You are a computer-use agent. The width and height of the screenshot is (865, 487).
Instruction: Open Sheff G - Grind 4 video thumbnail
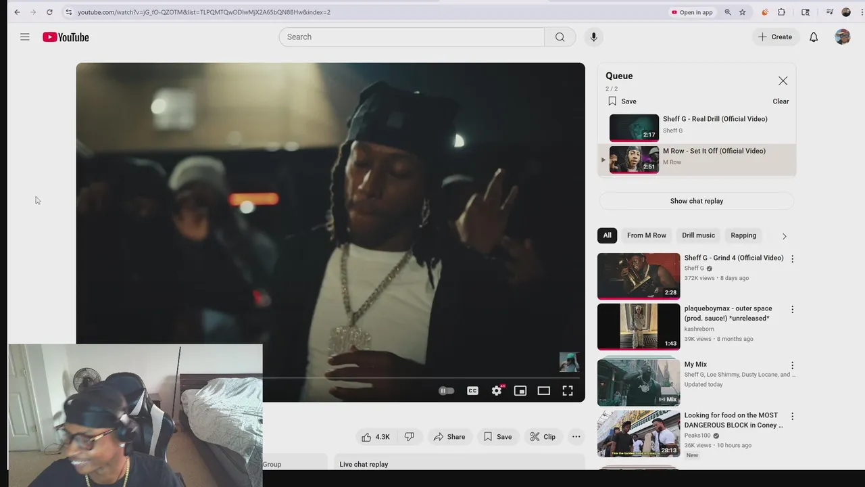tap(639, 276)
